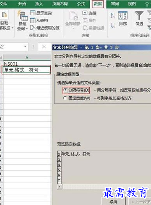Sort descending with the Z-A icon
This screenshot has width=151, height=205.
coord(113,25)
